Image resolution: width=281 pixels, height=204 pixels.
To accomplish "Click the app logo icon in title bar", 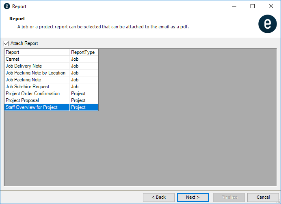I will [6, 6].
